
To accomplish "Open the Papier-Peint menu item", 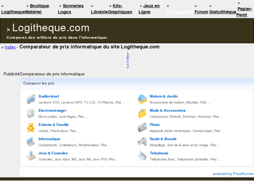I will pyautogui.click(x=244, y=12).
